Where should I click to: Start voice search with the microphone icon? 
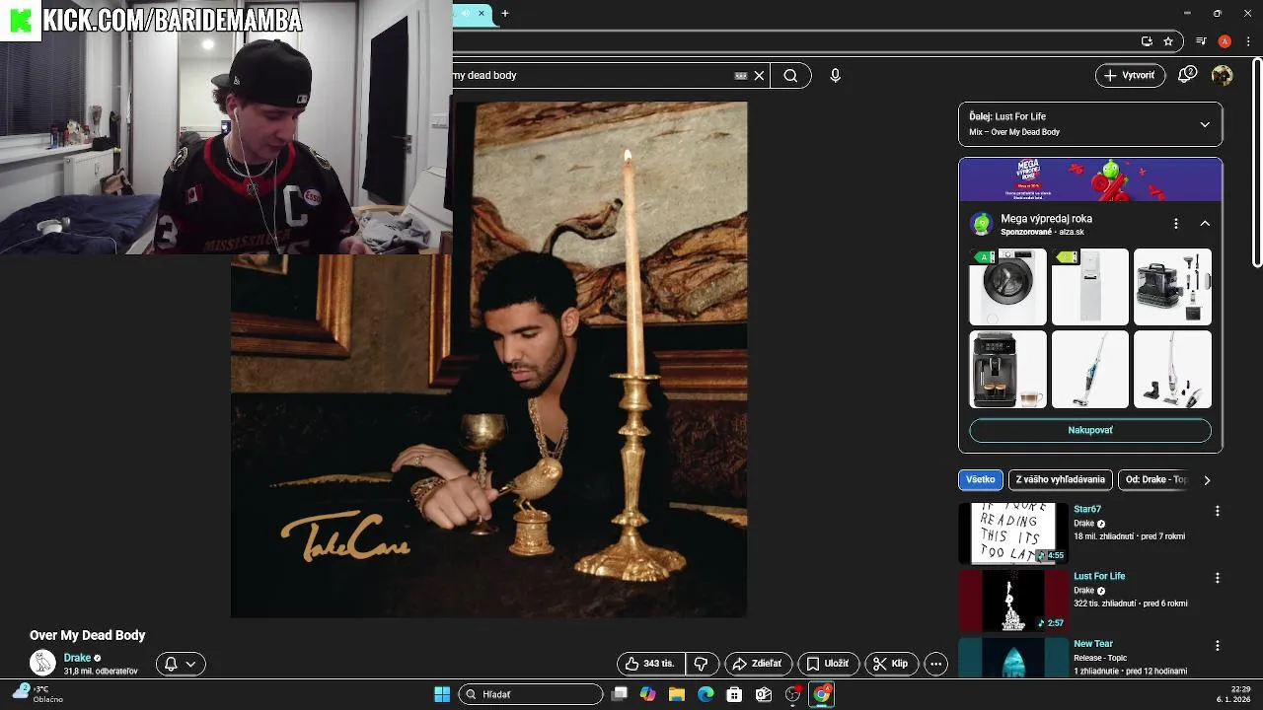(835, 75)
